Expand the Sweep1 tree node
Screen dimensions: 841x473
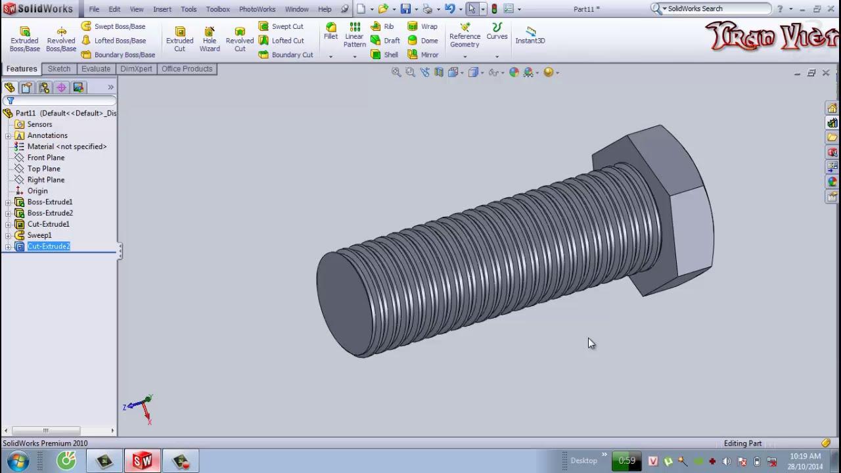pyautogui.click(x=8, y=235)
